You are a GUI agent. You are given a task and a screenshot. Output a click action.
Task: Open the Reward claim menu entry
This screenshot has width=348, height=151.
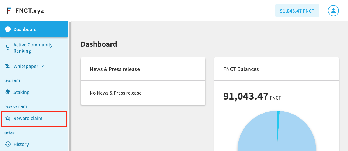(x=34, y=118)
